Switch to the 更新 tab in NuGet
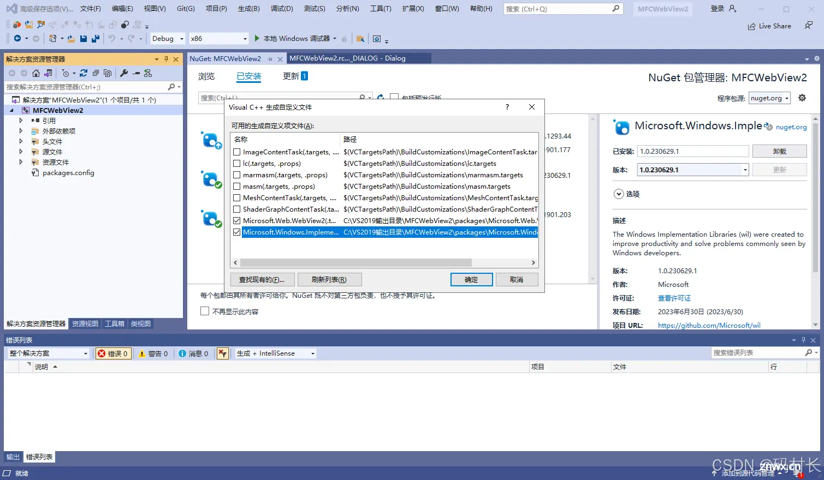Image resolution: width=824 pixels, height=480 pixels. (295, 76)
